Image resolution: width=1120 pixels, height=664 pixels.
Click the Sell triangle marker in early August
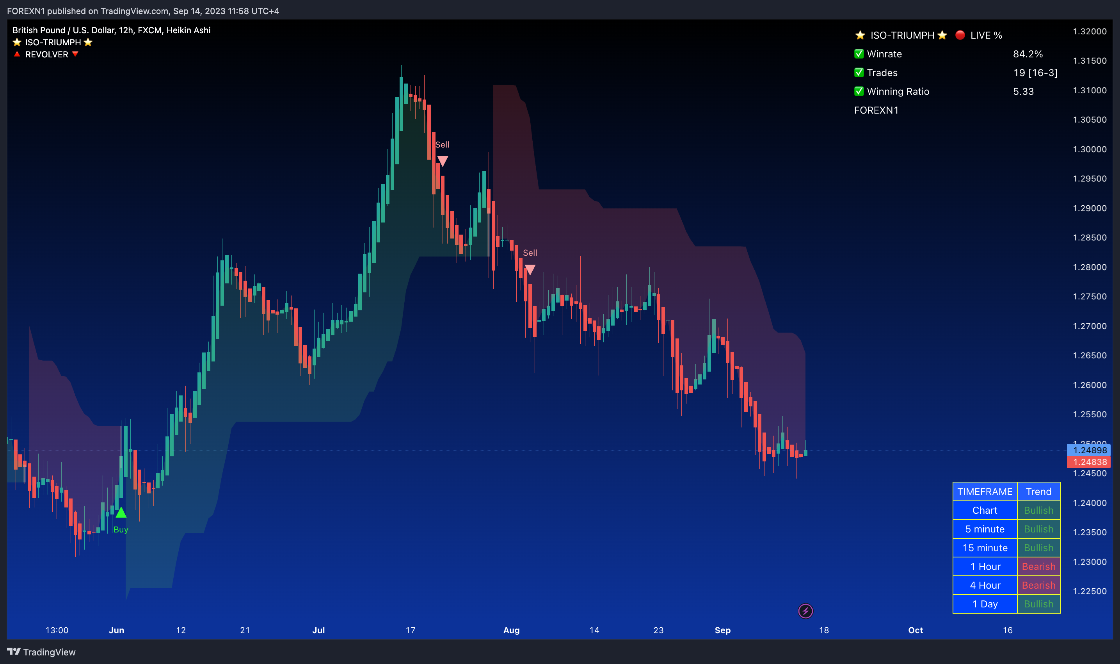tap(530, 270)
